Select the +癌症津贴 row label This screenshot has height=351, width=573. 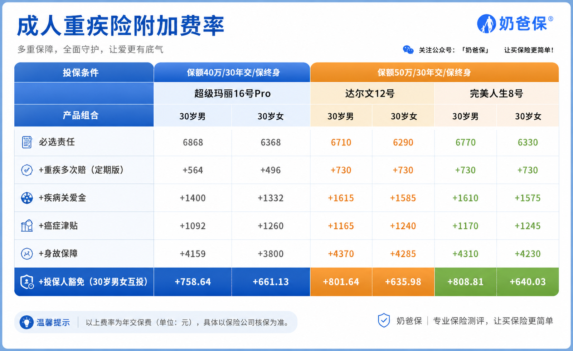58,226
